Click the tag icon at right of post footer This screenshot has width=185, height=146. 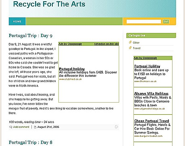tap(116, 127)
